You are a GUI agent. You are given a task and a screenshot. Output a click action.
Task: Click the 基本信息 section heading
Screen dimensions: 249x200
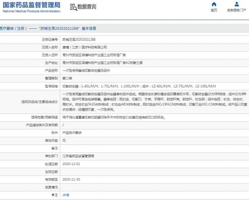[x=89, y=28]
